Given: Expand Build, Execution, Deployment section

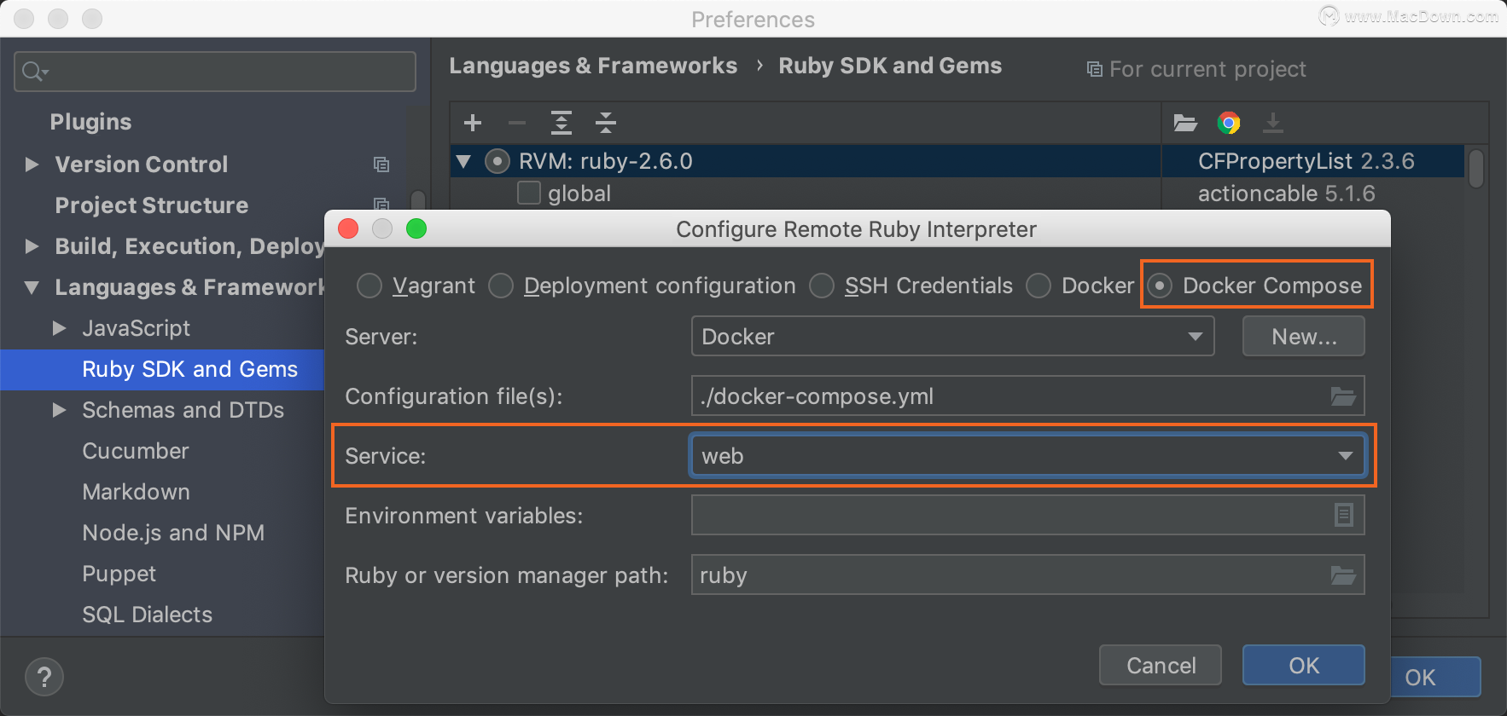Looking at the screenshot, I should (32, 246).
